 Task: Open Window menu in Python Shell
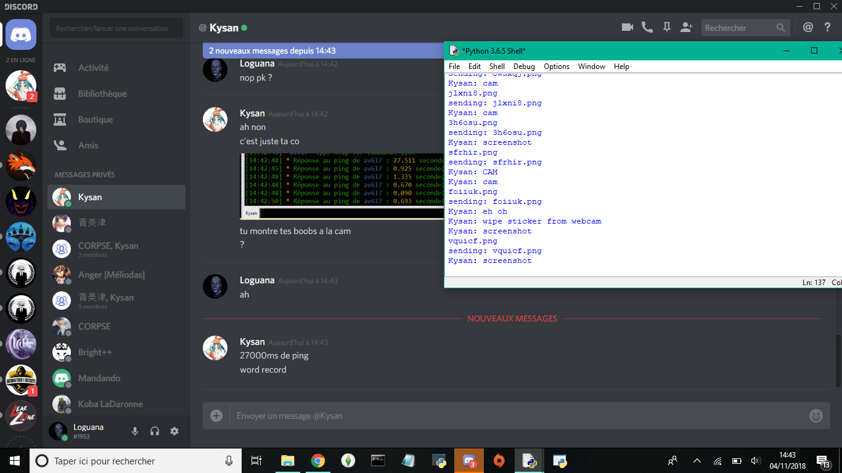[592, 67]
